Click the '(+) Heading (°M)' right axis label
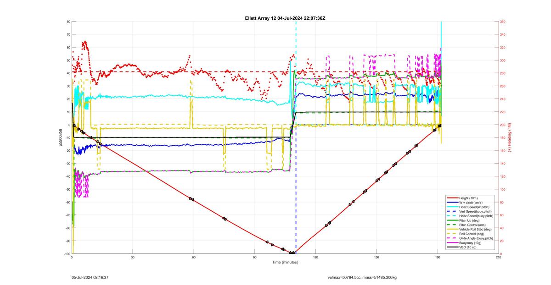The width and height of the screenshot is (551, 285). pos(509,137)
